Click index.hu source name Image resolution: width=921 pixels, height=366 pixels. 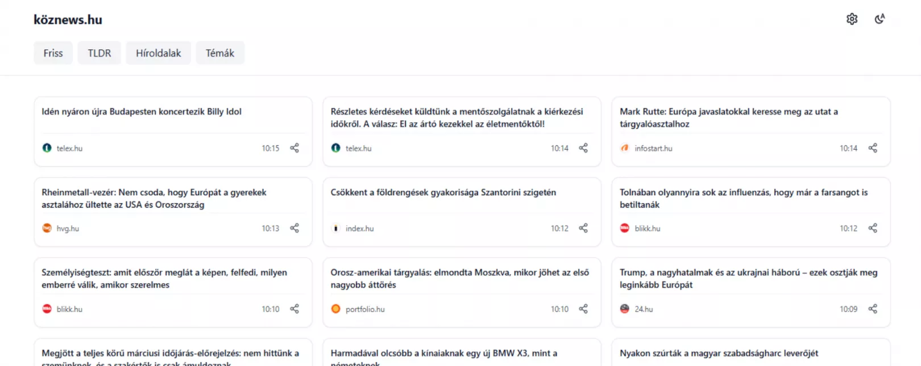tap(360, 228)
